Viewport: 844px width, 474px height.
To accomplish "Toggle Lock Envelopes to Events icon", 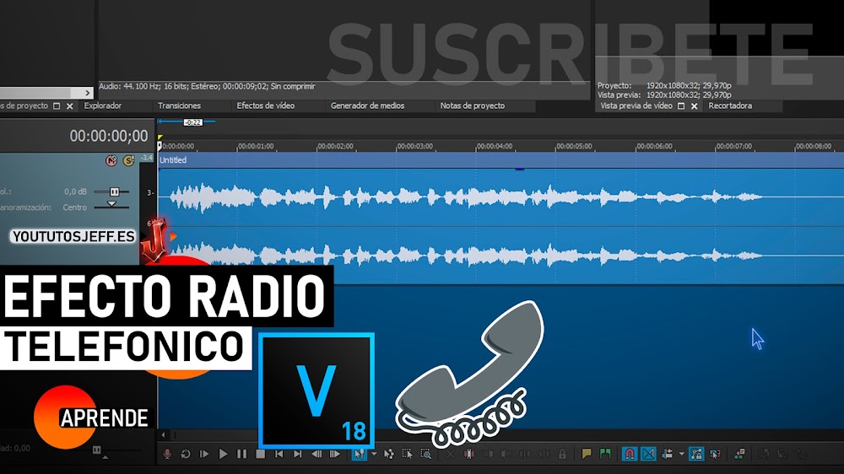I will click(x=696, y=454).
